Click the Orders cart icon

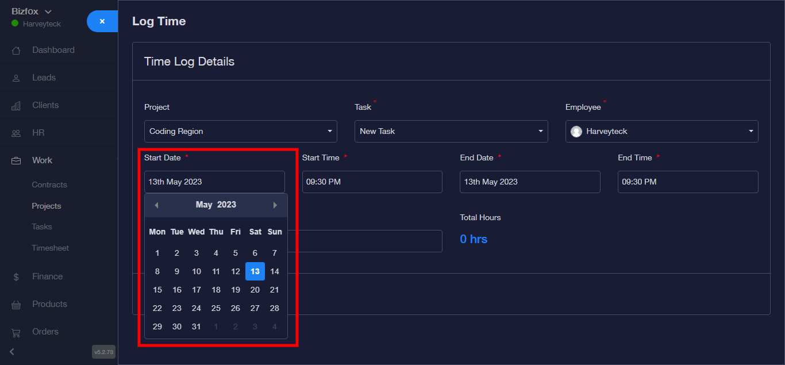[16, 332]
